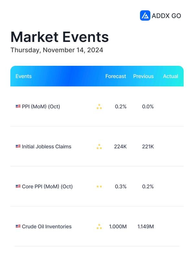Image resolution: width=194 pixels, height=258 pixels.
Task: Select the Actual column header
Action: (171, 76)
